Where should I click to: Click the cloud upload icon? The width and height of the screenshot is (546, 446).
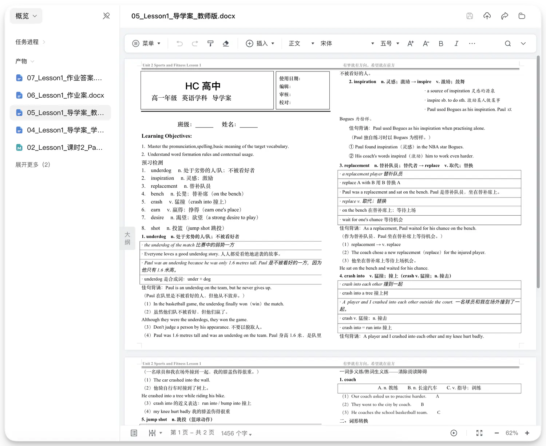tap(487, 16)
